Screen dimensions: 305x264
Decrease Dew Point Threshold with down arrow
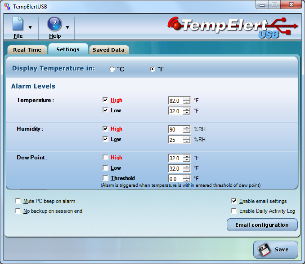[x=187, y=180]
